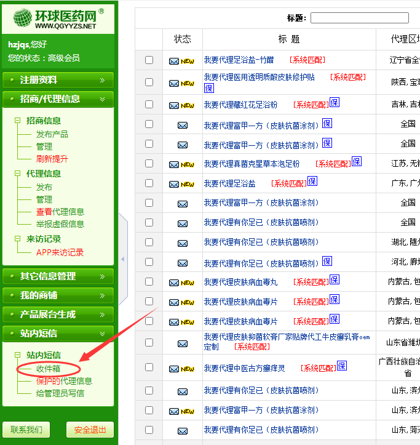Open the 我要代理真菌克星草本泡足粉 message link
This screenshot has width=420, height=445.
252,164
